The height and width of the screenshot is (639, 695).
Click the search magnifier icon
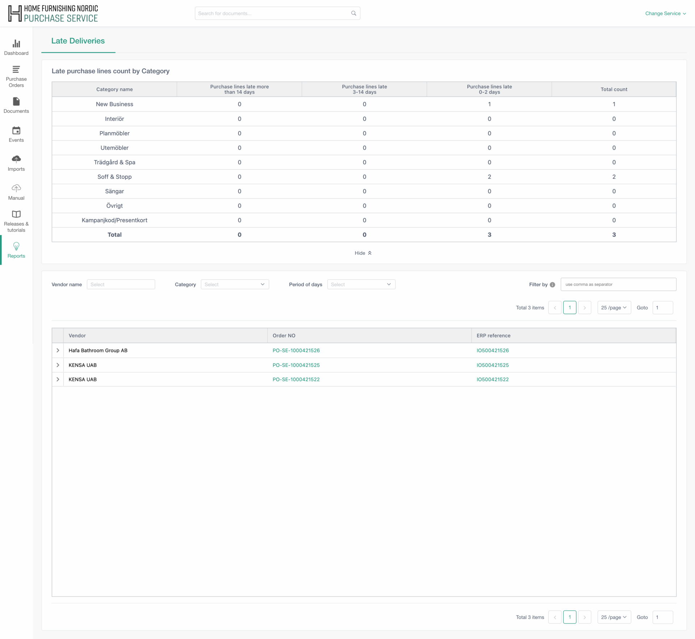(354, 13)
